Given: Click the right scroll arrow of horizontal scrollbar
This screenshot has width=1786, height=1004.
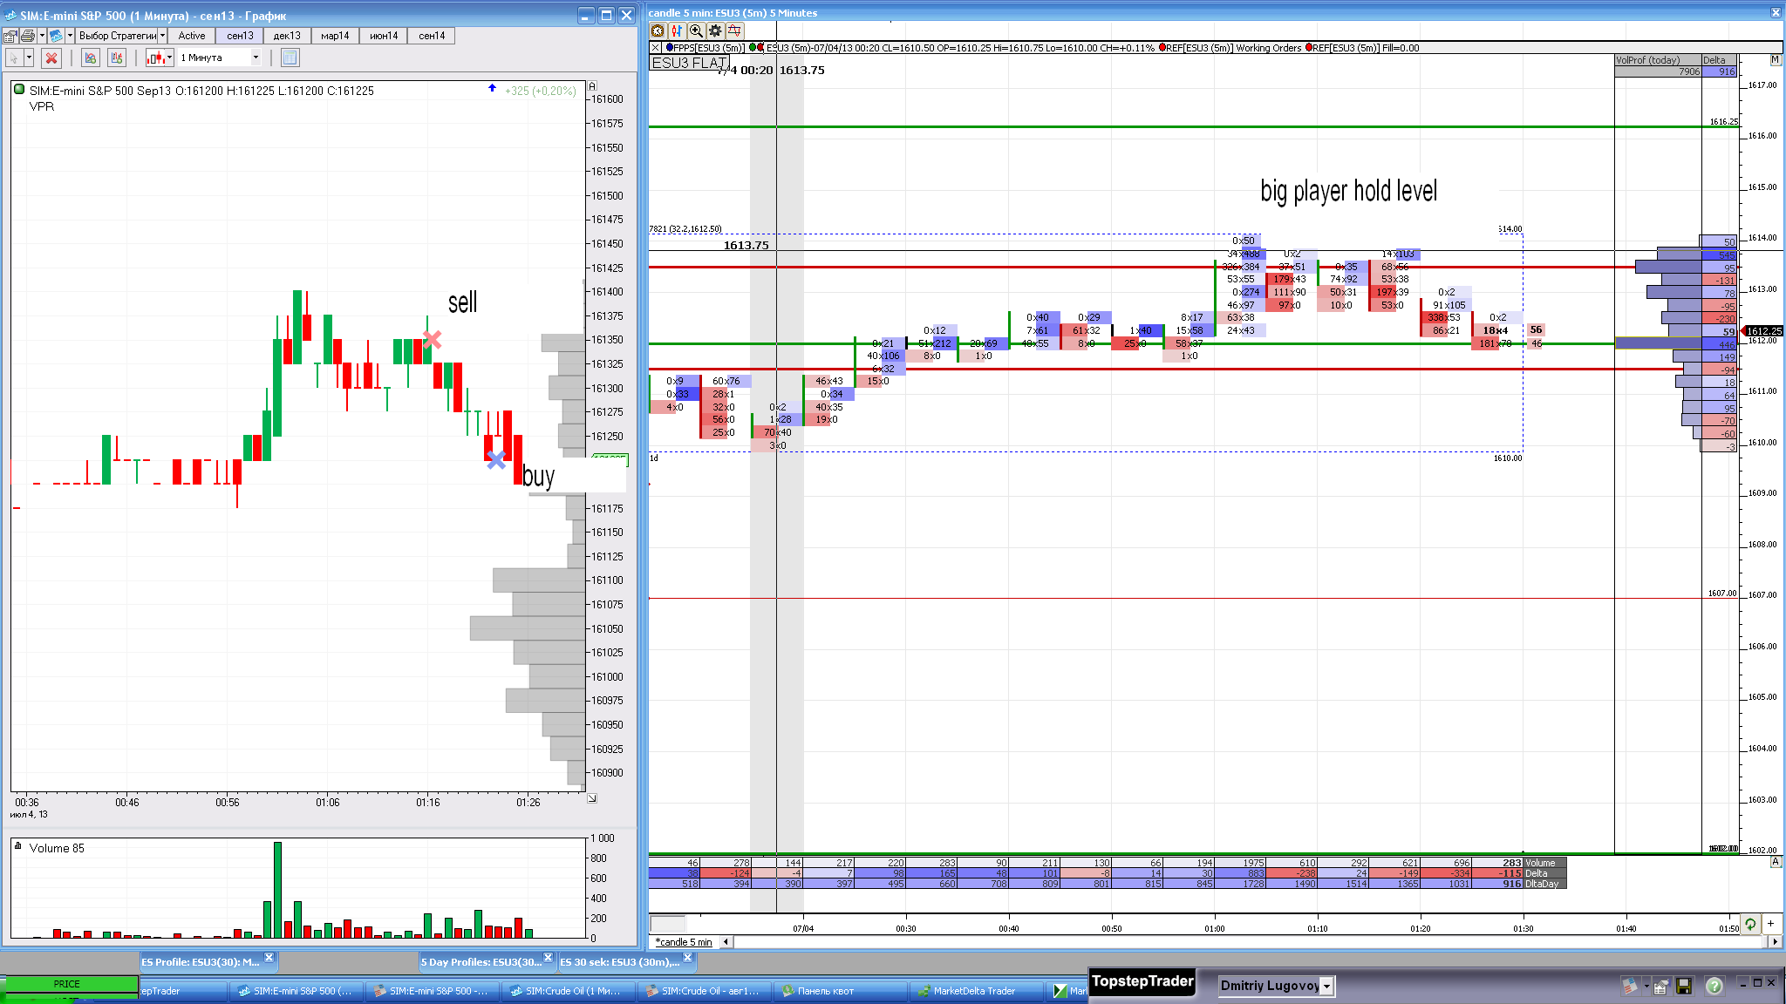Looking at the screenshot, I should coord(1775,942).
